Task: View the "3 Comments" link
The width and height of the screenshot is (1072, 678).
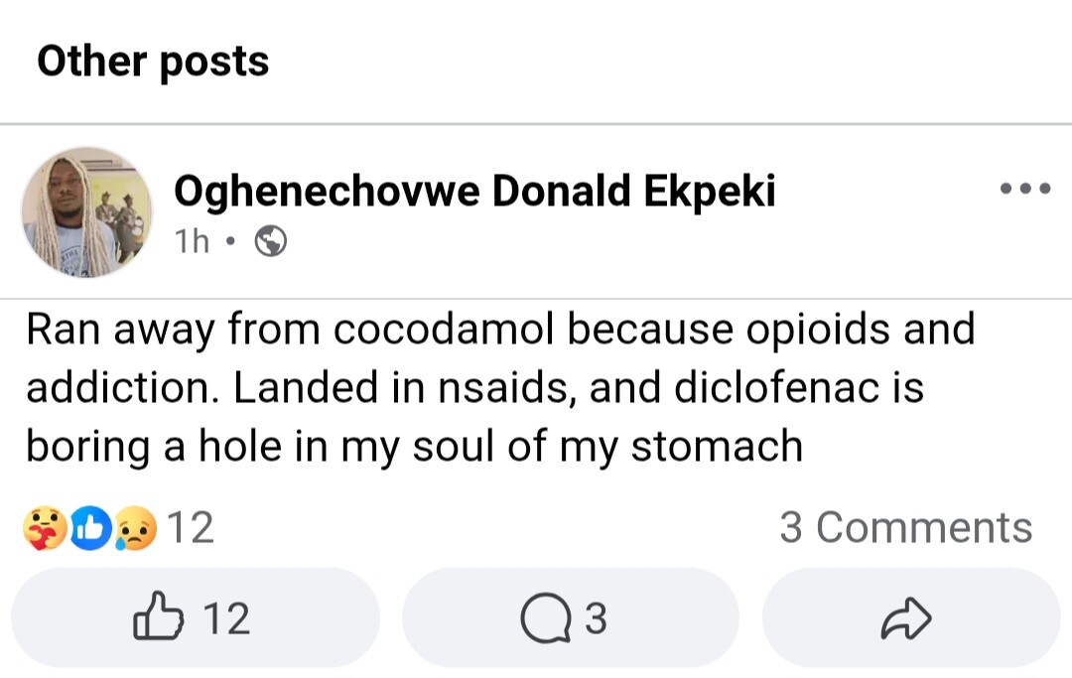Action: (x=905, y=527)
